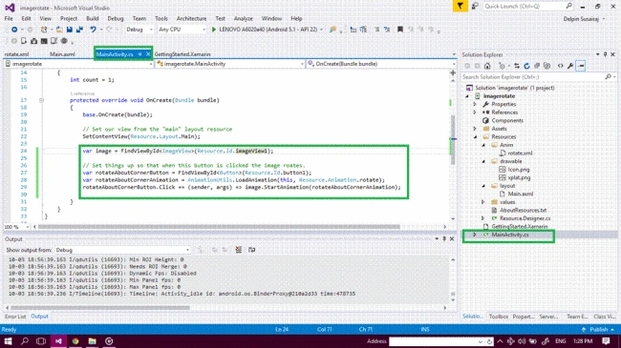This screenshot has height=348, width=621.
Task: Expand the Assets folder
Action: [x=475, y=129]
